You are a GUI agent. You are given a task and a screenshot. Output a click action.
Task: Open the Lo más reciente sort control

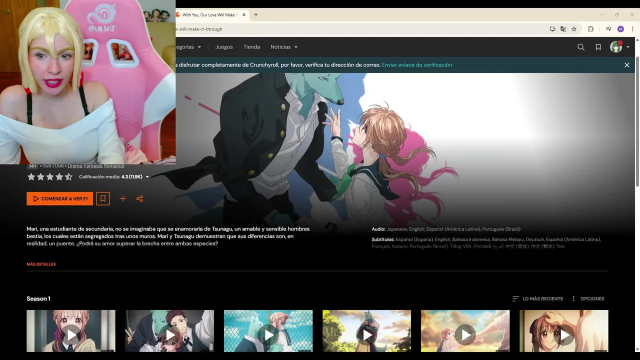pos(537,298)
